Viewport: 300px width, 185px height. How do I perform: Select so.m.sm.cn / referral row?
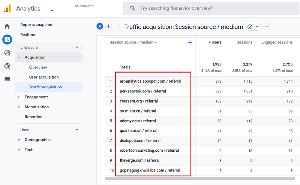pyautogui.click(x=138, y=111)
